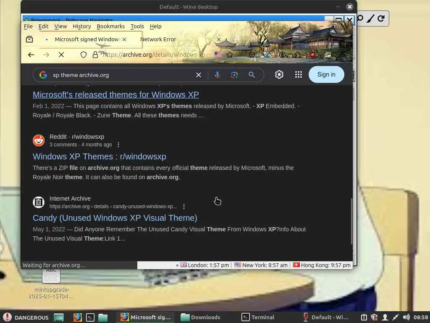Screen dimensions: 430x323
Task: Clear the Google search box text
Action: pyautogui.click(x=199, y=75)
